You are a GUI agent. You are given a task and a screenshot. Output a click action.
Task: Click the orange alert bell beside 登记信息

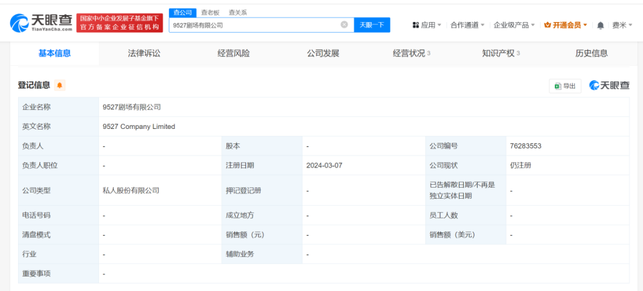pyautogui.click(x=59, y=85)
